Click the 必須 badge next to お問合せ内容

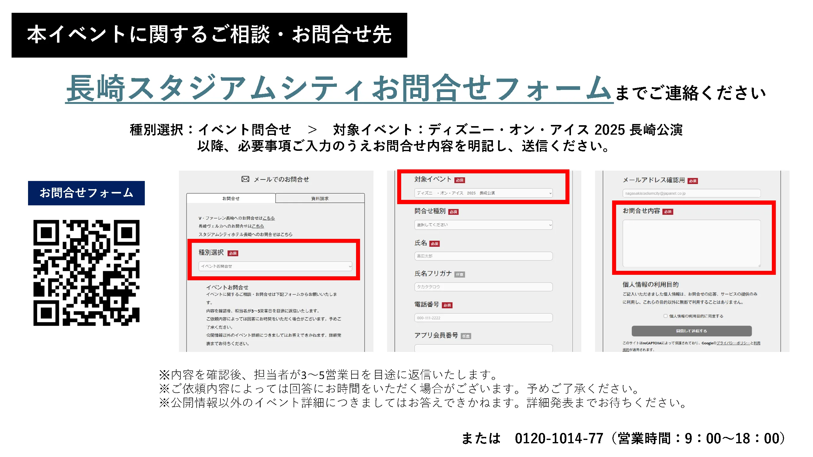click(x=668, y=212)
